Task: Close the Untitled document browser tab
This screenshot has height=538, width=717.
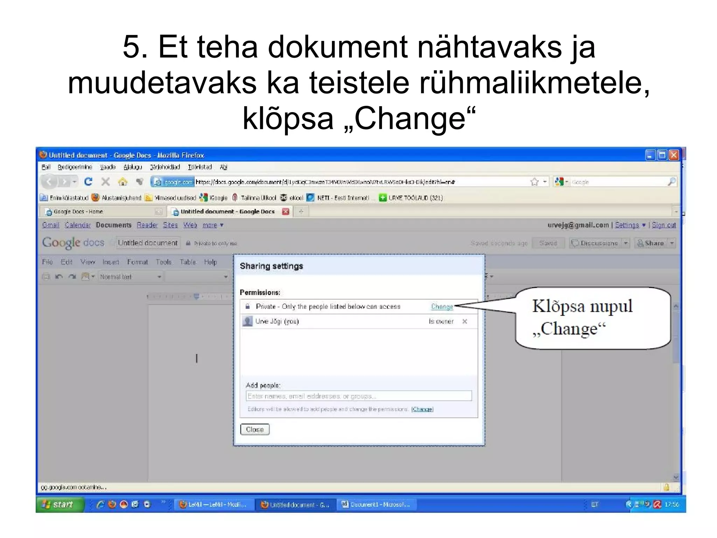Action: (x=286, y=212)
